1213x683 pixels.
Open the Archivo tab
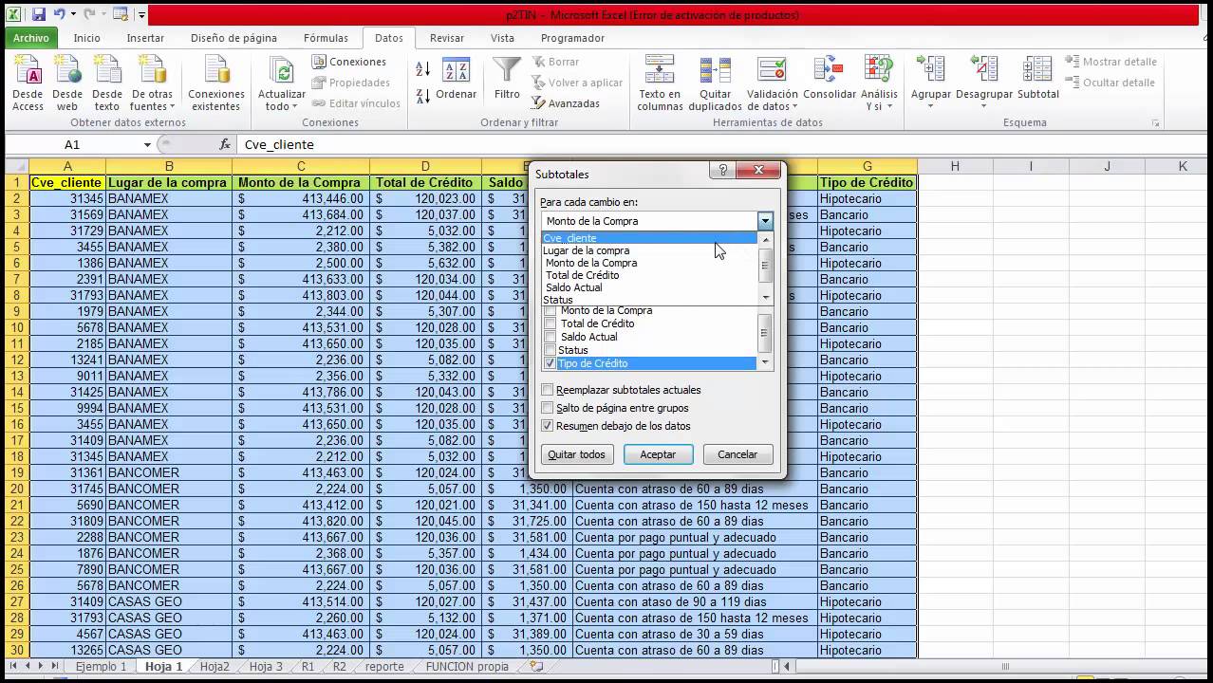[x=31, y=38]
